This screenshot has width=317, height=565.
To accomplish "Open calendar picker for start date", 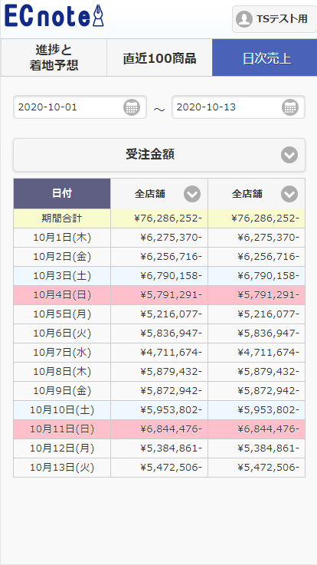I will point(132,107).
